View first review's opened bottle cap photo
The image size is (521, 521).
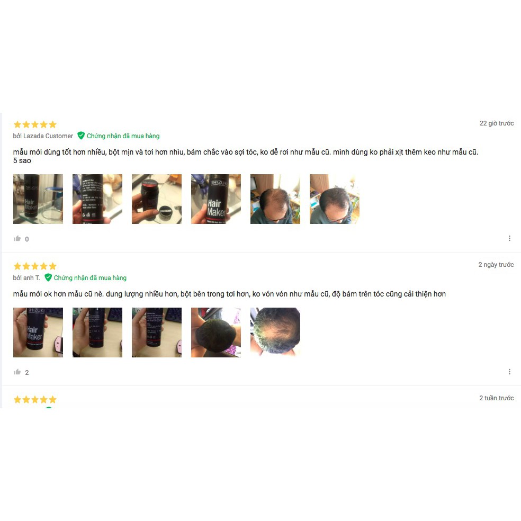click(x=157, y=199)
